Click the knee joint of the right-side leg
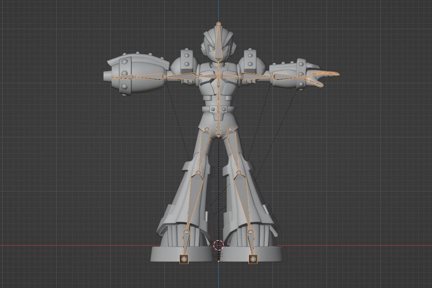The width and height of the screenshot is (432, 288). [x=238, y=173]
